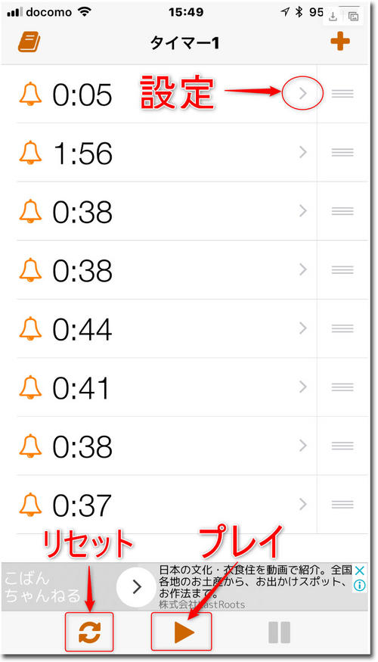The width and height of the screenshot is (378, 662).
Task: Open the こばんちゃんねる ad text
Action: tap(42, 587)
